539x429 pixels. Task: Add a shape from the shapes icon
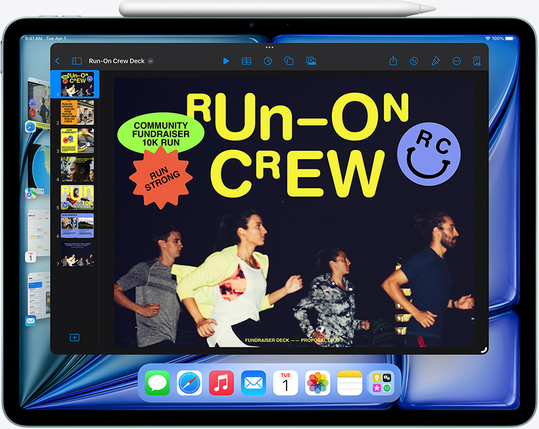click(x=289, y=61)
